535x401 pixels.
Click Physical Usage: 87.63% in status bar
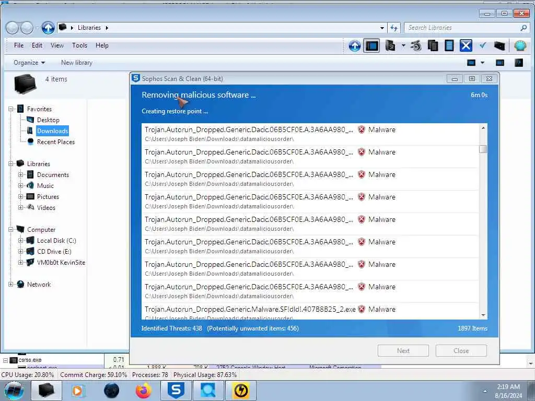(205, 375)
